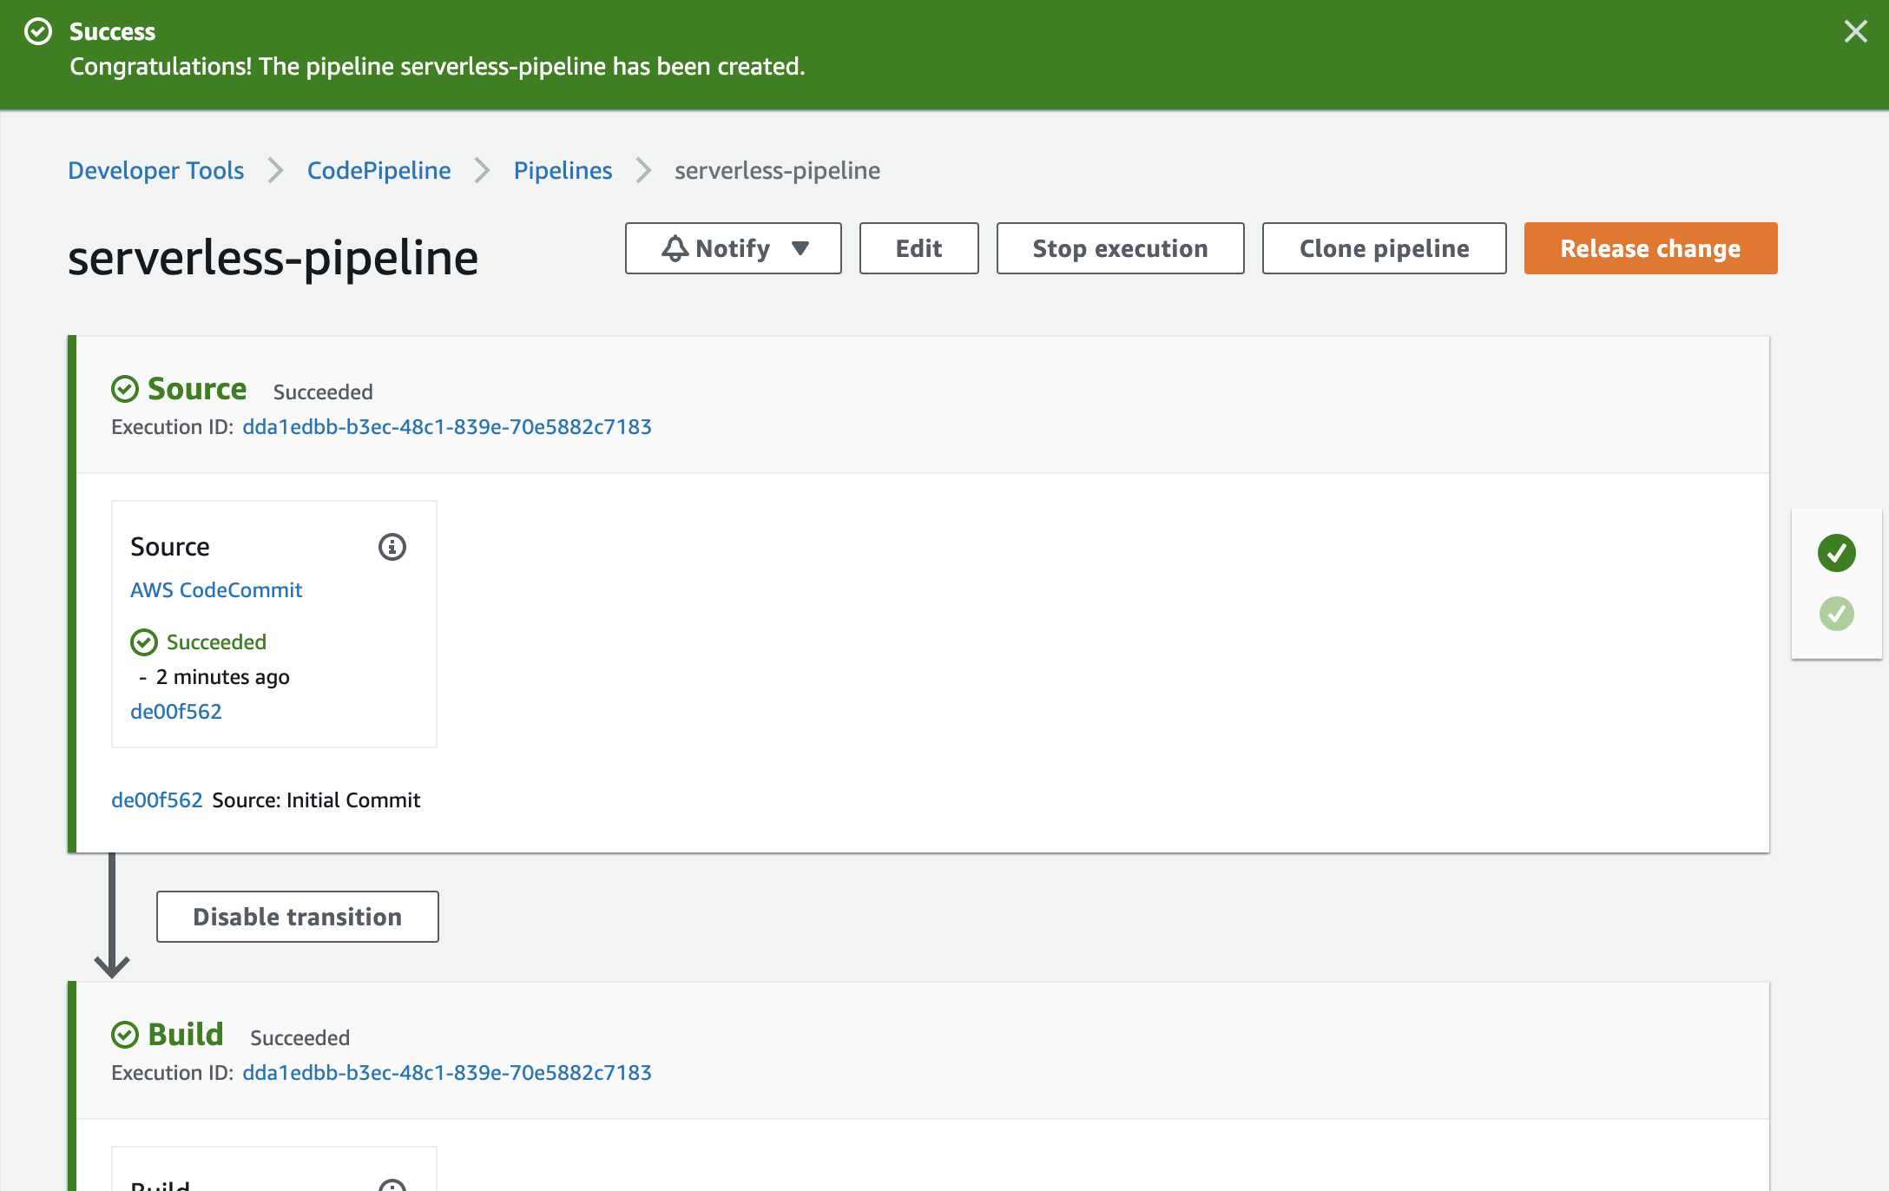Image resolution: width=1889 pixels, height=1191 pixels.
Task: Open the Source stage execution ID link
Action: (447, 427)
